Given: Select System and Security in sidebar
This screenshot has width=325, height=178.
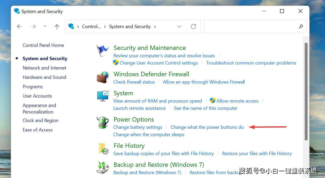Looking at the screenshot, I should (45, 59).
